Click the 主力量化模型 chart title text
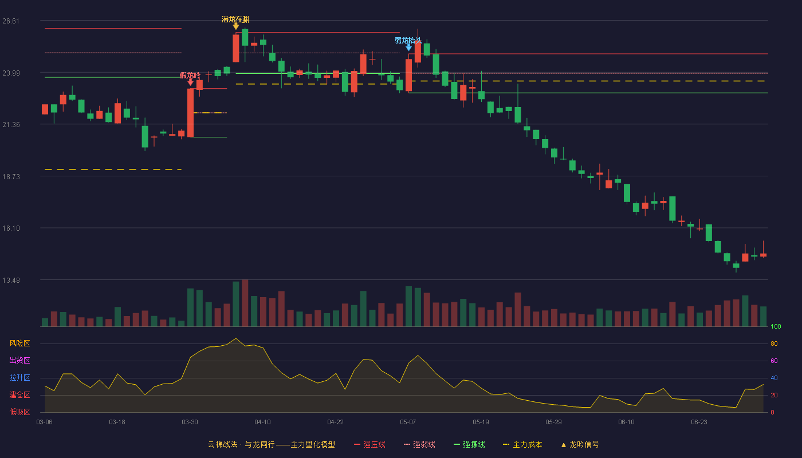The height and width of the screenshot is (458, 802). pos(313,444)
